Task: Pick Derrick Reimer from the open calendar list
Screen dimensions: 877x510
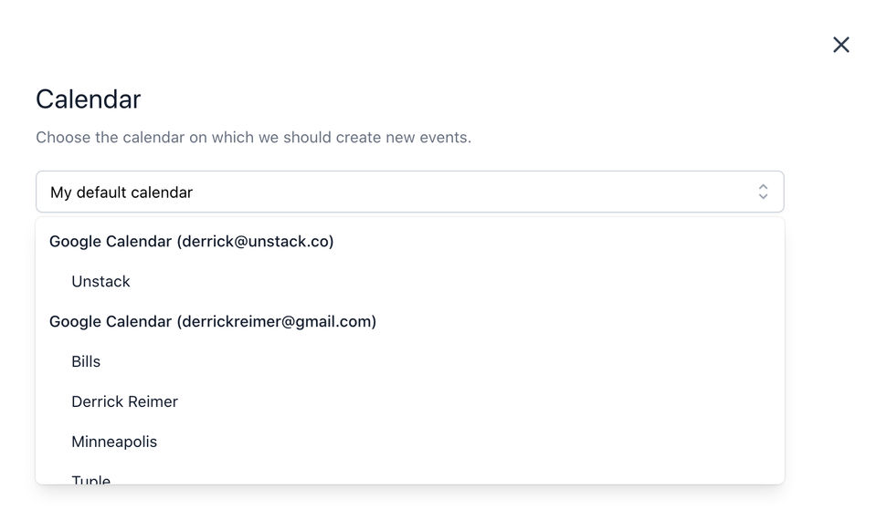Action: (124, 401)
